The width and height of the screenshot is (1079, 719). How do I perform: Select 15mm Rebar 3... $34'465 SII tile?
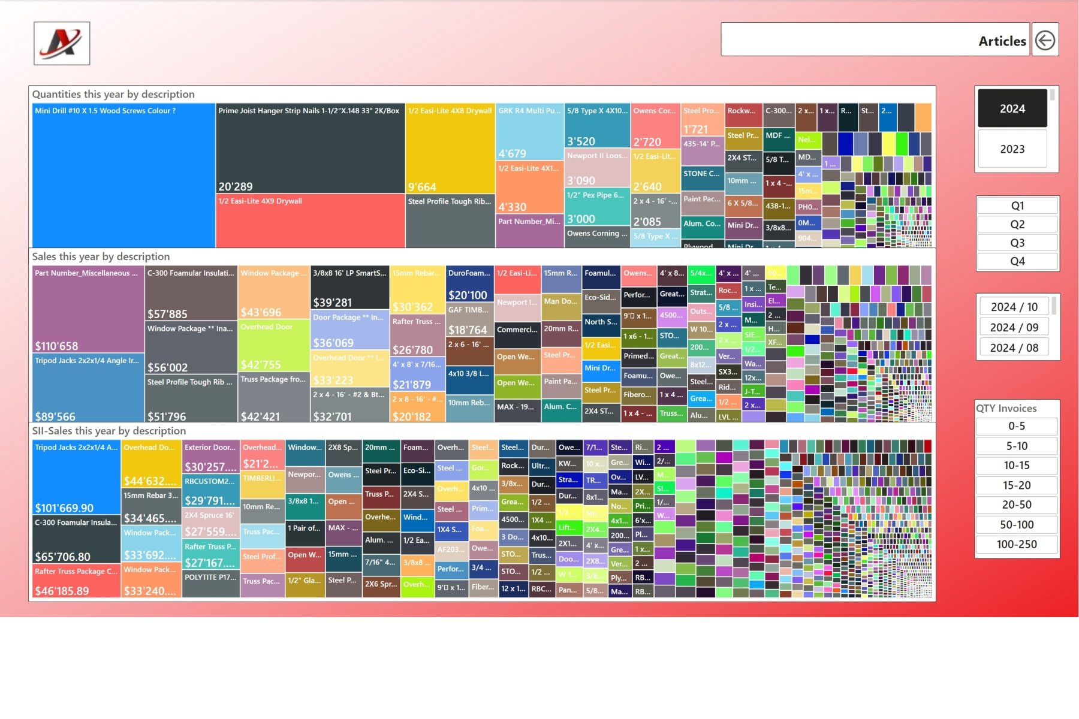click(151, 507)
